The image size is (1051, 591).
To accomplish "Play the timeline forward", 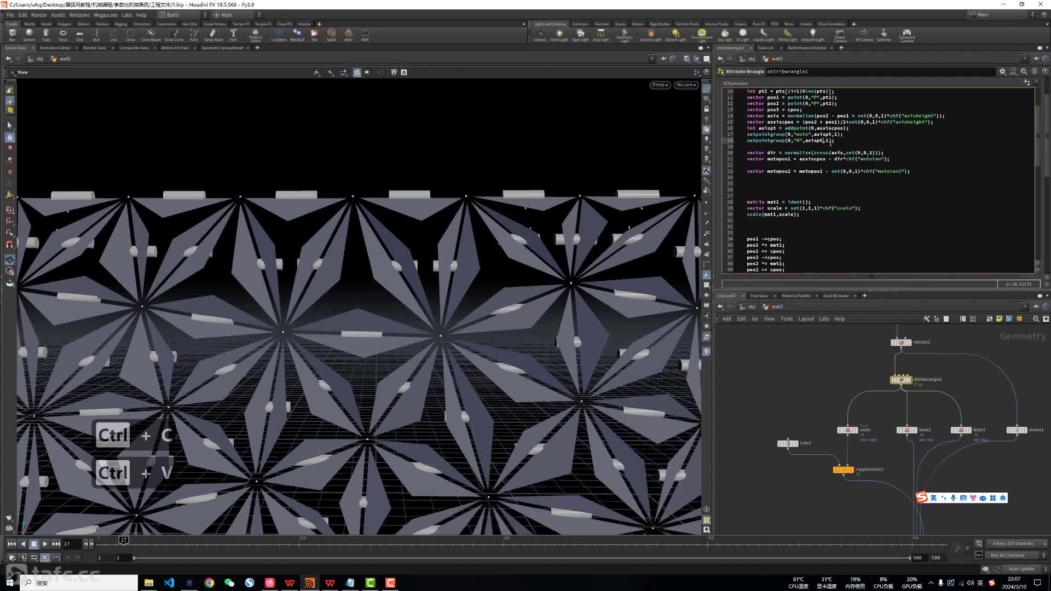I will click(45, 544).
